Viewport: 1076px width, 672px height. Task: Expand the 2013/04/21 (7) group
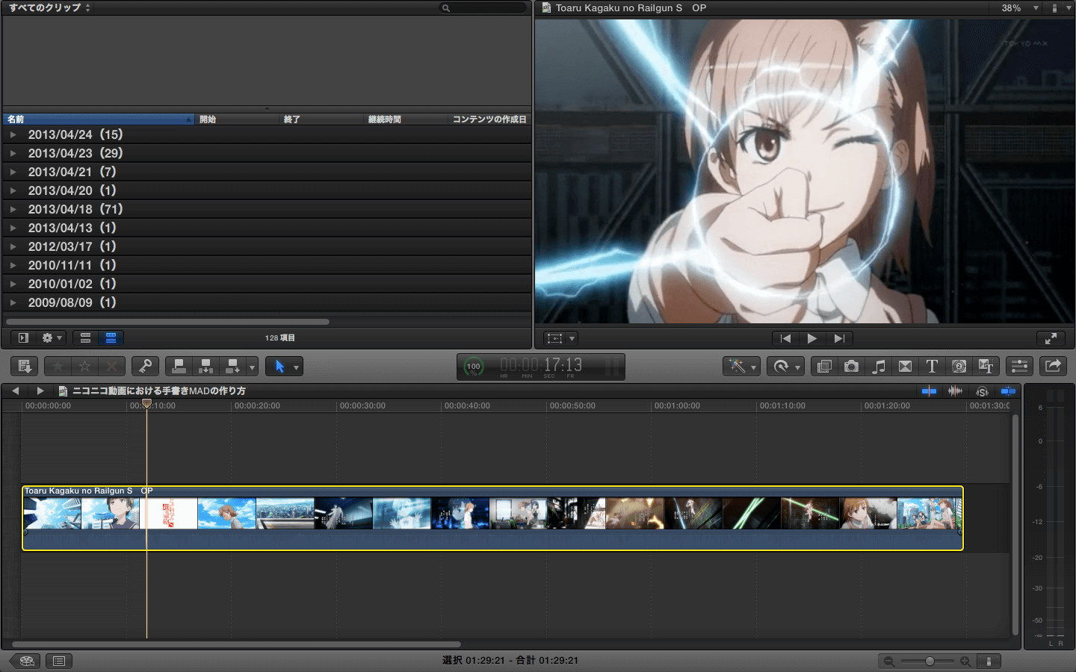coord(13,172)
